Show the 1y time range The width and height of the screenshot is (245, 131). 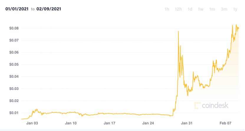click(235, 9)
